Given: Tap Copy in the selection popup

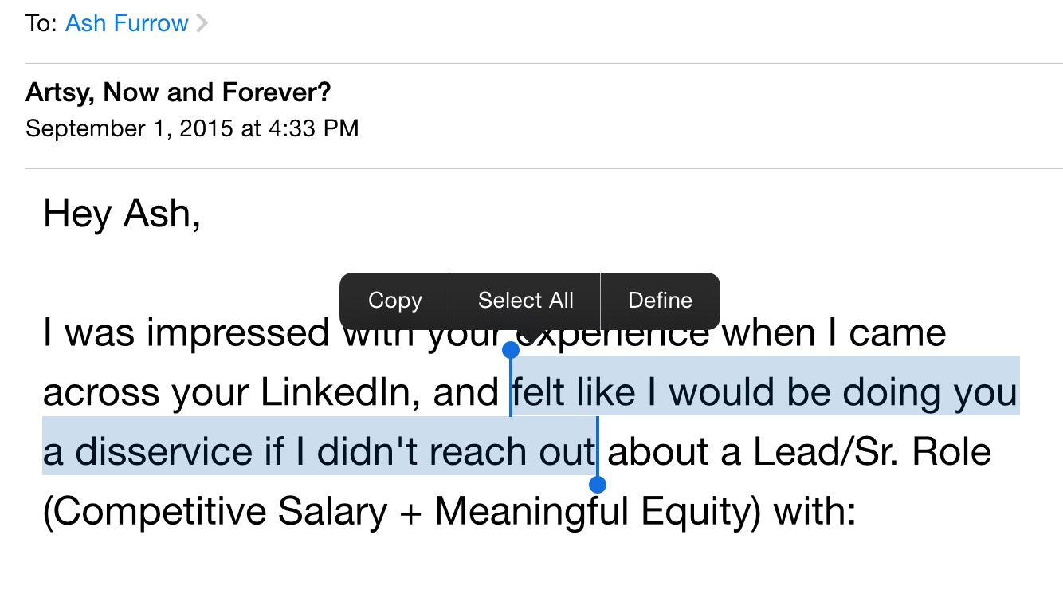Looking at the screenshot, I should (394, 301).
